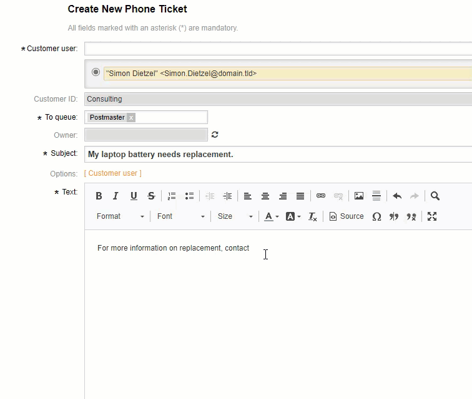Image resolution: width=472 pixels, height=399 pixels.
Task: Open the Format dropdown
Action: (x=120, y=216)
